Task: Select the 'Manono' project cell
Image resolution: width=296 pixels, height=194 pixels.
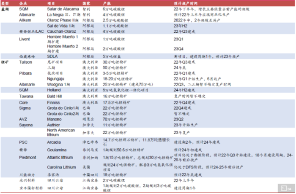Action: pos(54,119)
